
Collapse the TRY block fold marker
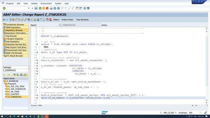39,47
